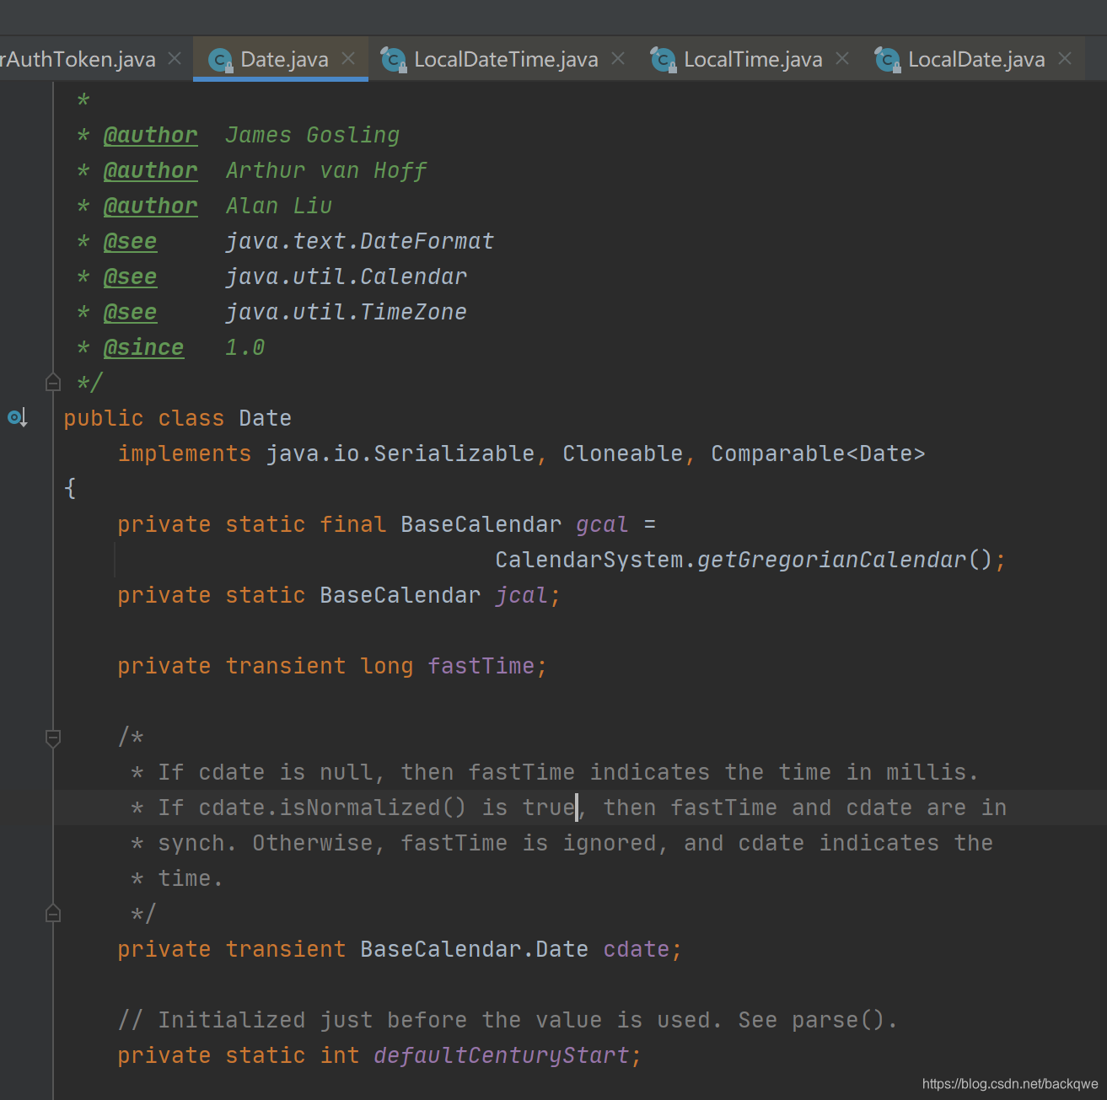Image resolution: width=1107 pixels, height=1100 pixels.
Task: Click the first @author tag for James Gosling
Action: pyautogui.click(x=151, y=135)
